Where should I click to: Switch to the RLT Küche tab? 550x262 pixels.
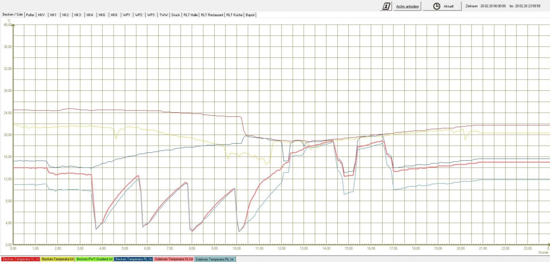click(234, 15)
